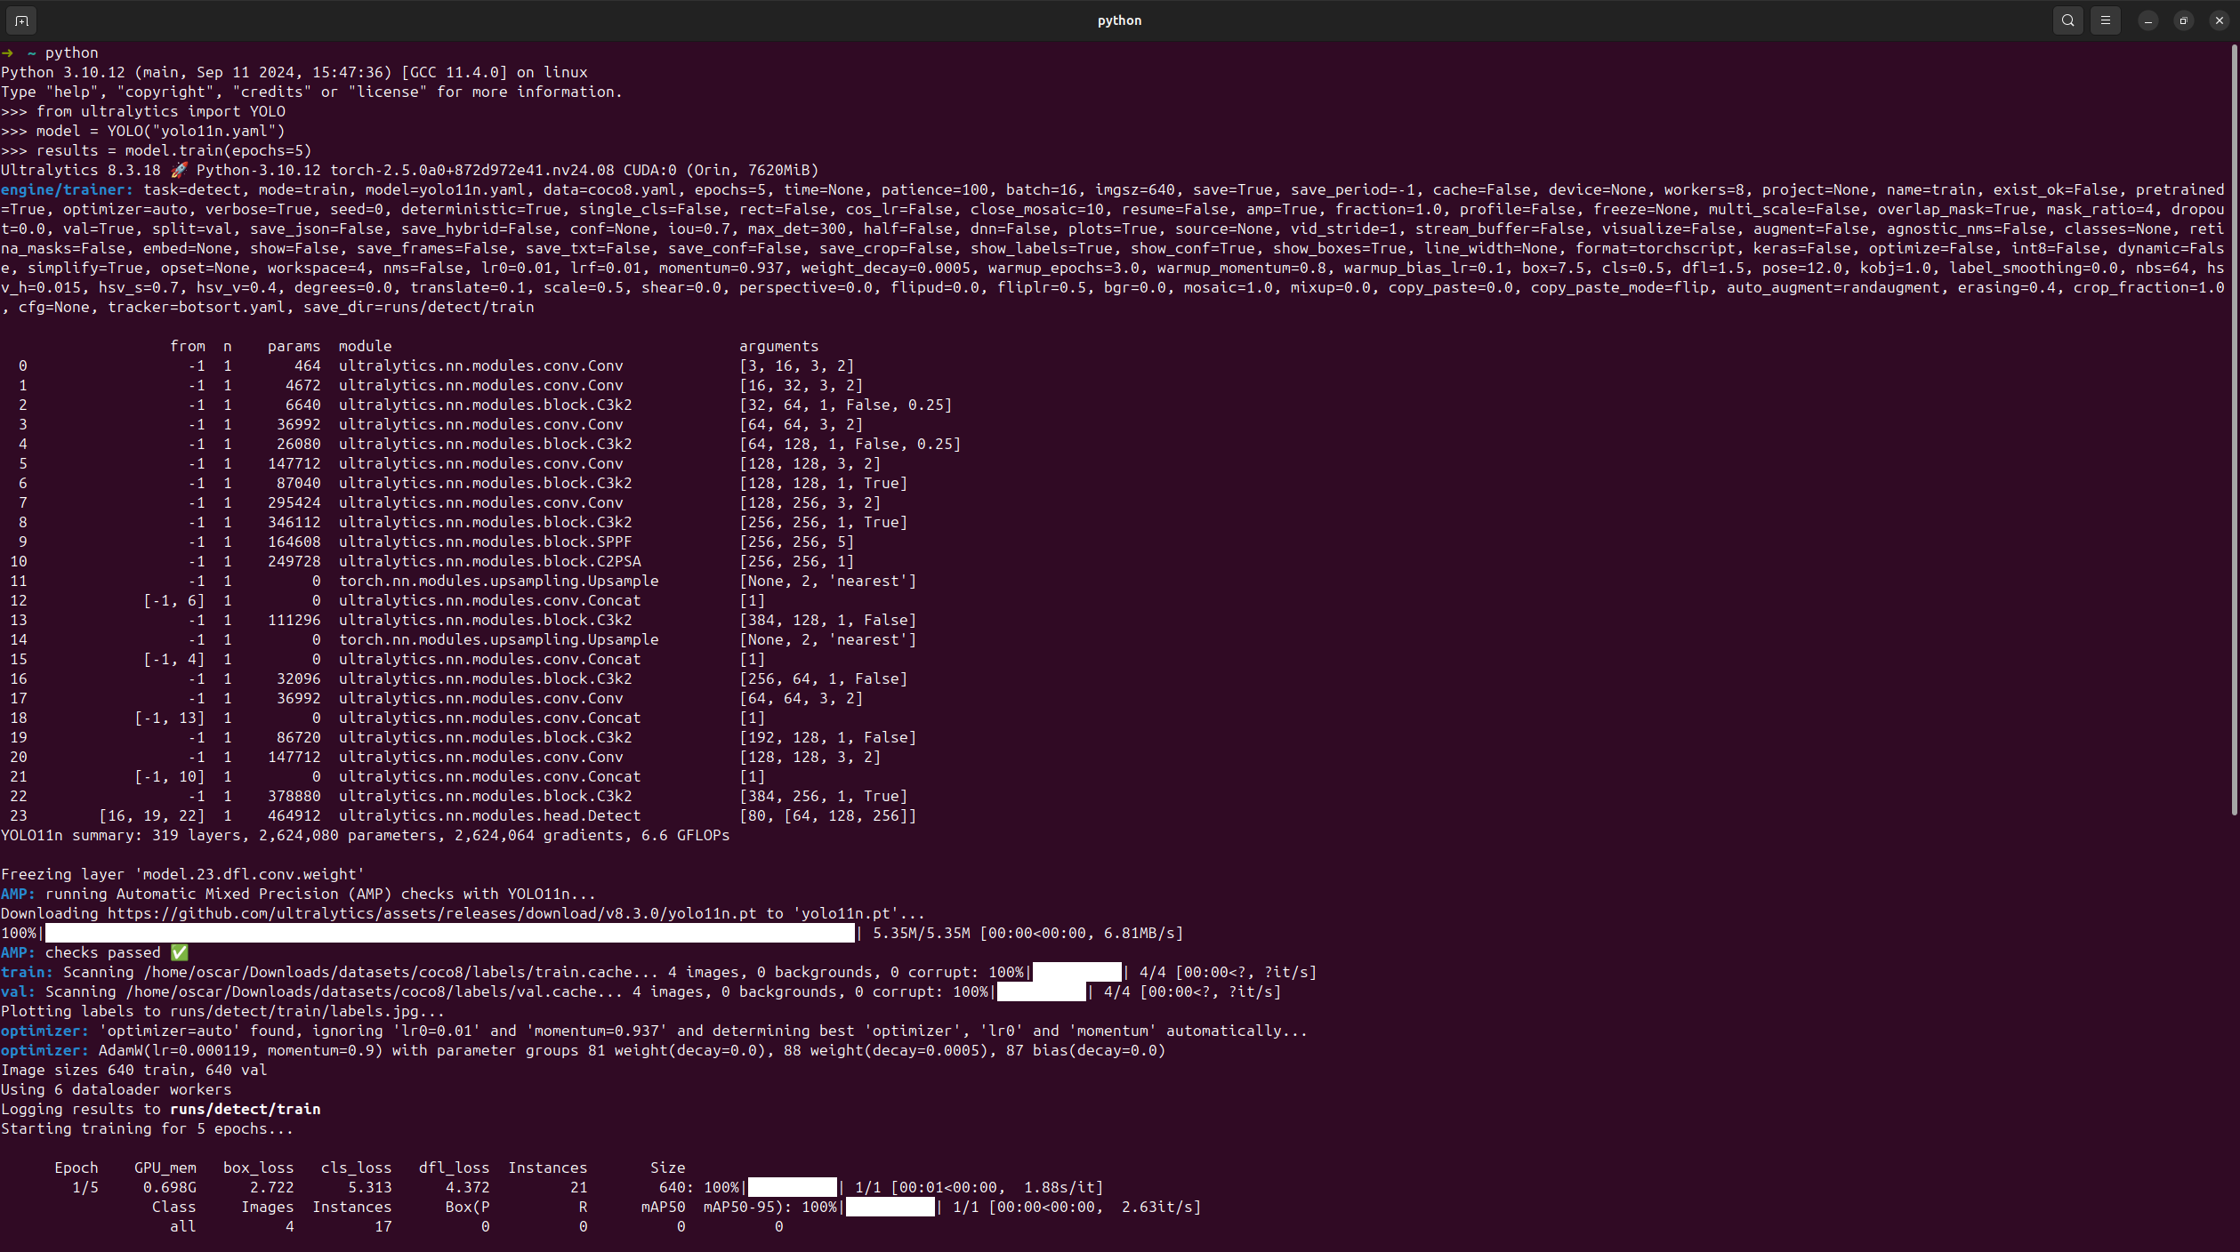Open a new terminal tab

[x=22, y=20]
